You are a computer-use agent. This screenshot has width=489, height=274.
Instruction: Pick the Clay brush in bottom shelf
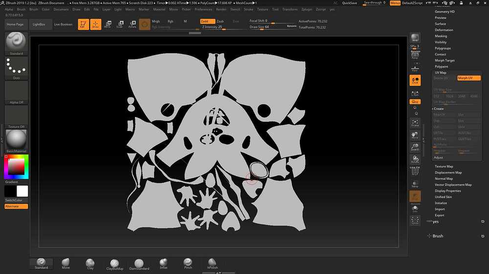[x=90, y=264]
